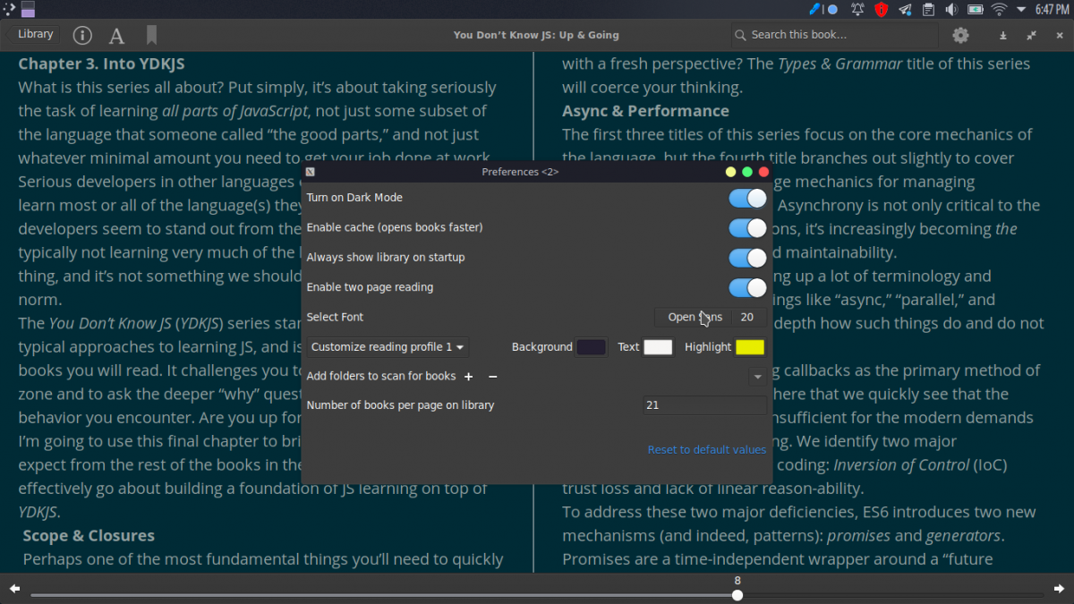Click the font 'A' text settings icon
Viewport: 1074px width, 604px height.
pos(116,36)
